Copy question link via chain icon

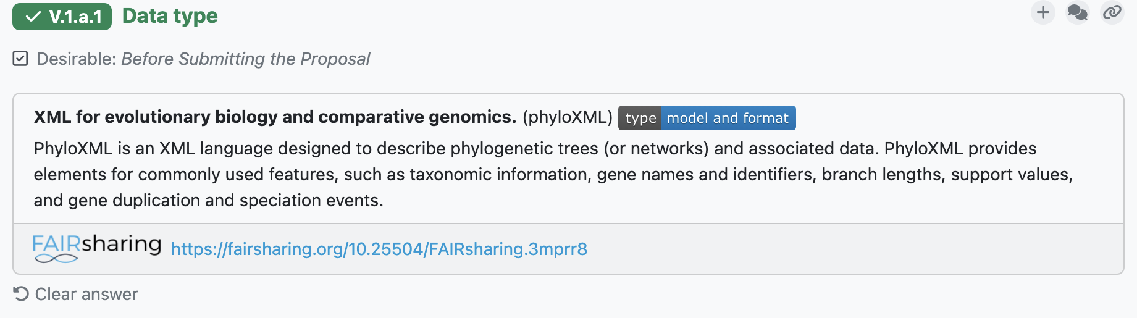pyautogui.click(x=1112, y=12)
